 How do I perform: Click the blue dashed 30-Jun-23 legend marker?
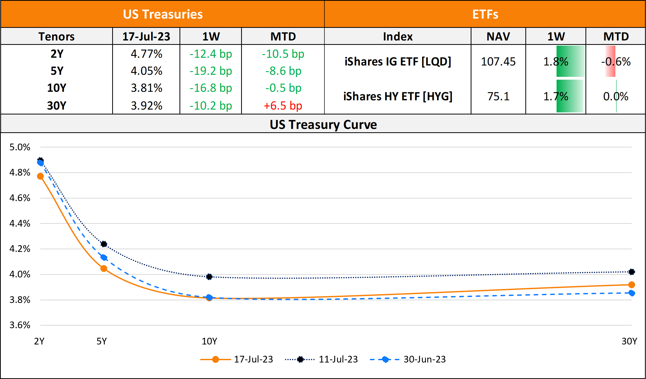385,359
